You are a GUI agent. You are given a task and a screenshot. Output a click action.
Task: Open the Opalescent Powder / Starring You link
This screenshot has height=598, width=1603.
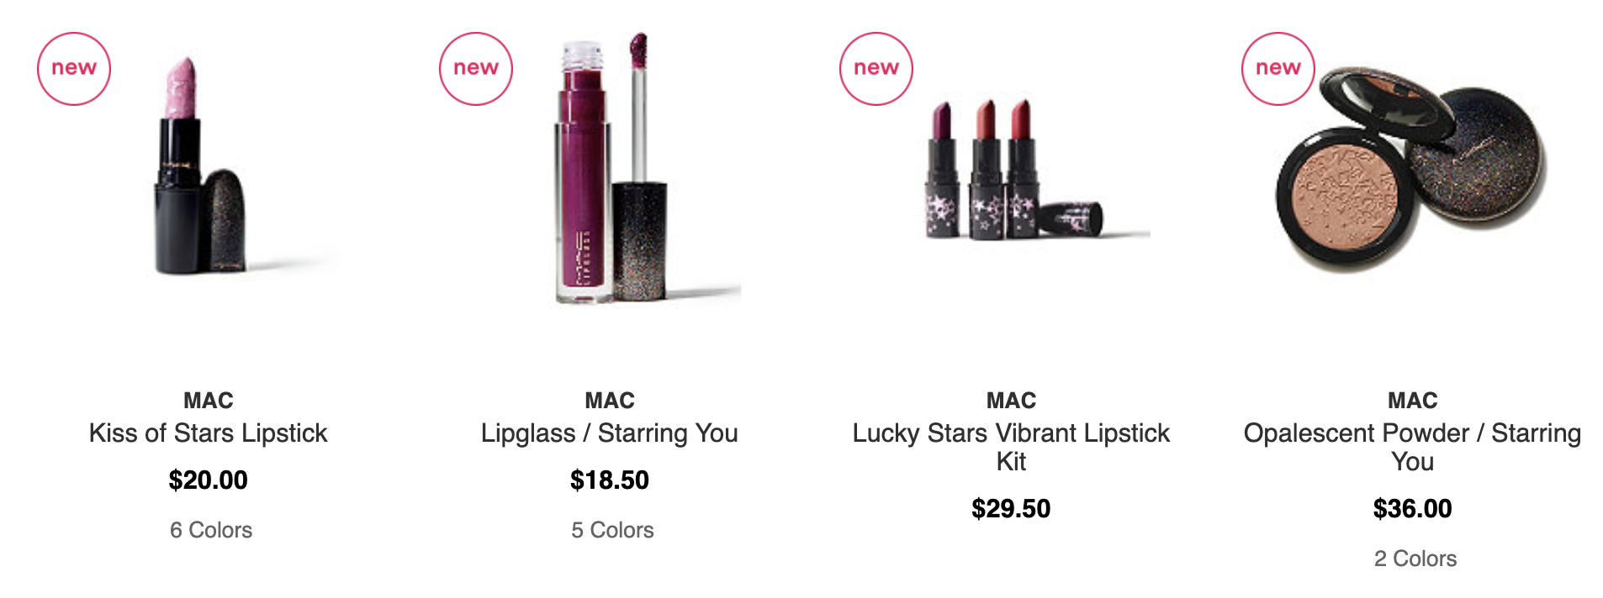point(1413,447)
